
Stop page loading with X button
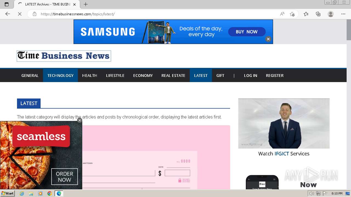coord(20,14)
